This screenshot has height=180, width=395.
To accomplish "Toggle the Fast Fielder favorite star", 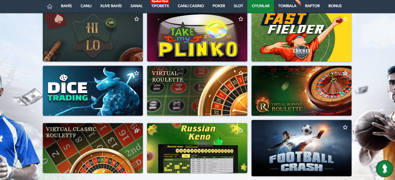I will (345, 19).
